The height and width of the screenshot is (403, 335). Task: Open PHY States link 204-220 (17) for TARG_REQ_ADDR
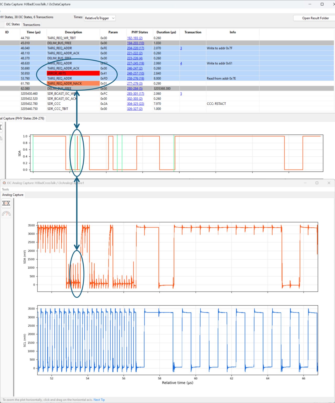point(136,48)
